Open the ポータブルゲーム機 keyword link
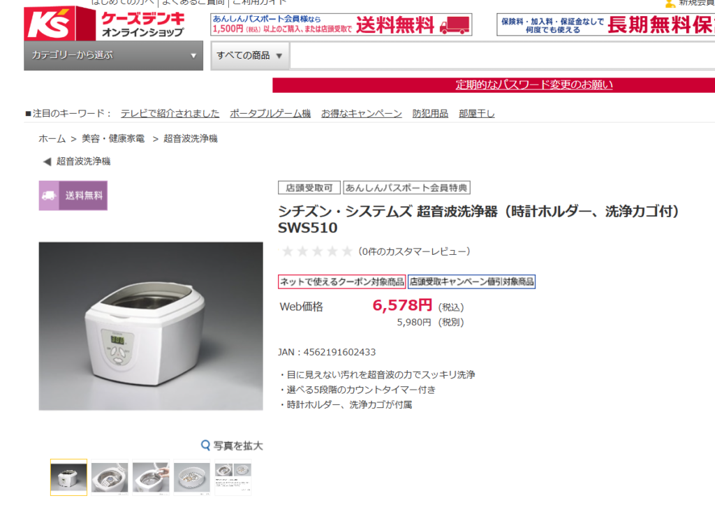The image size is (715, 521). [270, 114]
